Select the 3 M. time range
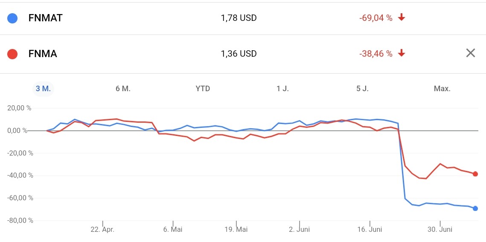The image size is (486, 242). click(x=43, y=89)
